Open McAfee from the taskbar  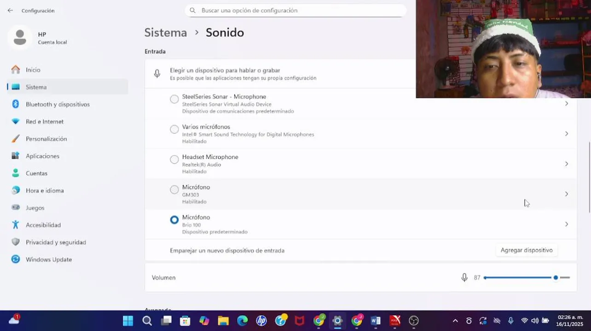click(x=300, y=321)
